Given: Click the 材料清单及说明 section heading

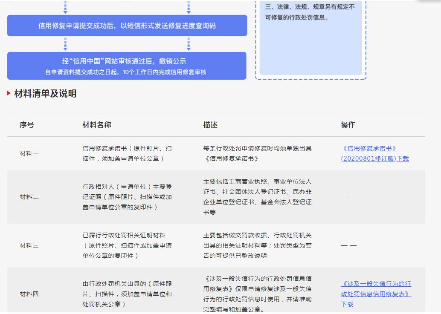Looking at the screenshot, I should pos(45,94).
